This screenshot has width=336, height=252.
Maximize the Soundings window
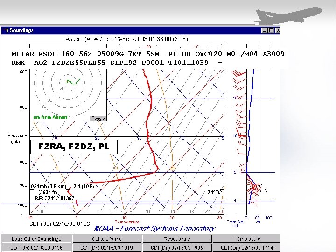tap(271, 30)
